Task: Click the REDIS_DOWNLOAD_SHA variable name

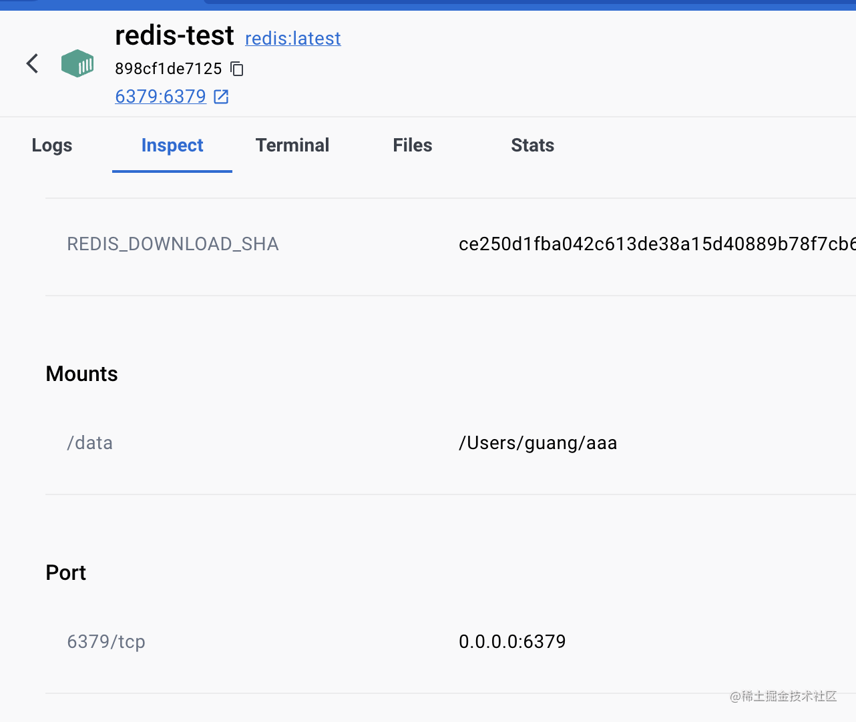Action: pos(173,244)
